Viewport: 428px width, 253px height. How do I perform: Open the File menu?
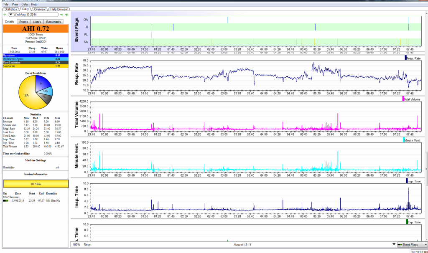(x=6, y=4)
